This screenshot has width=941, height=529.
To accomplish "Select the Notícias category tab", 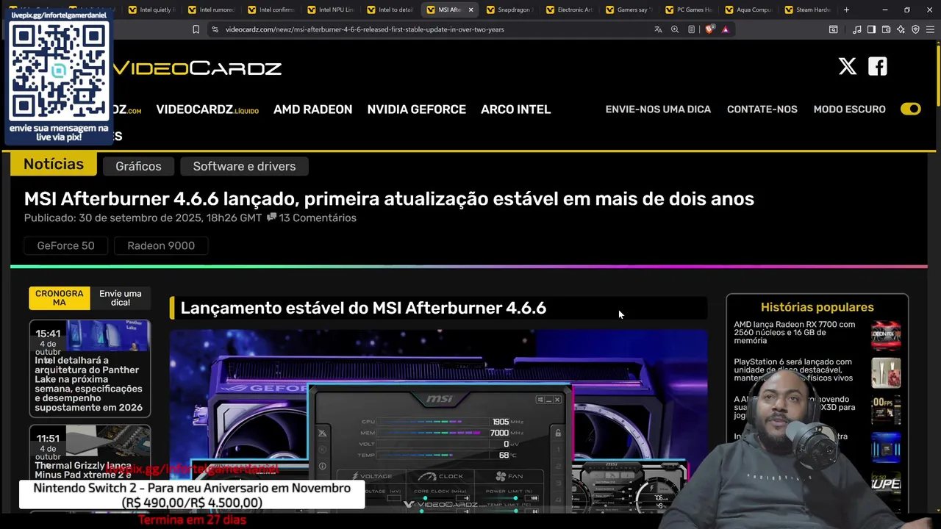I will coord(54,165).
